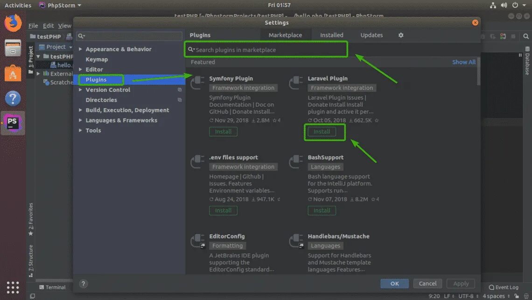Select the PhpStorm icon in the dock

pyautogui.click(x=13, y=123)
